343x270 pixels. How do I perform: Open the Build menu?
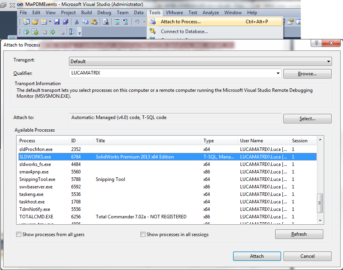point(86,13)
